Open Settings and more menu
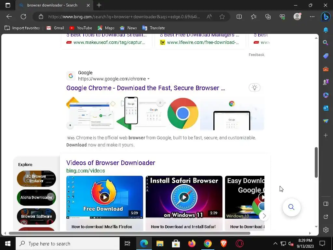The height and width of the screenshot is (250, 333). coord(312,17)
